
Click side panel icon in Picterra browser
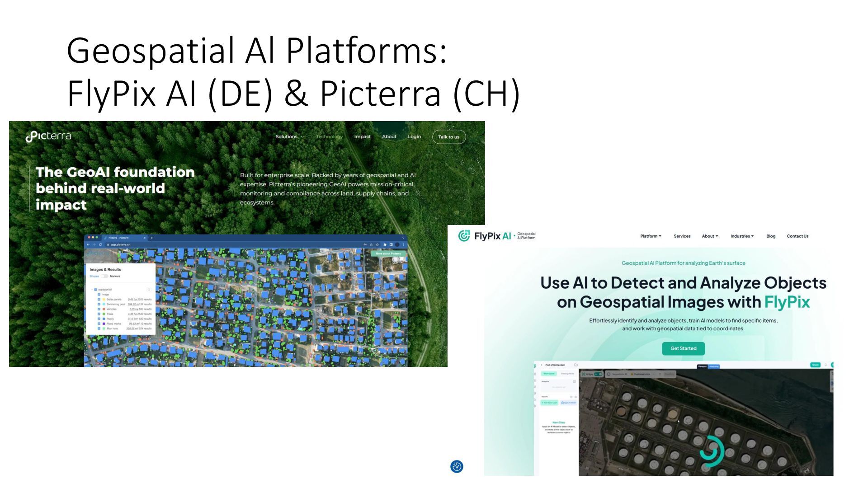pyautogui.click(x=391, y=244)
